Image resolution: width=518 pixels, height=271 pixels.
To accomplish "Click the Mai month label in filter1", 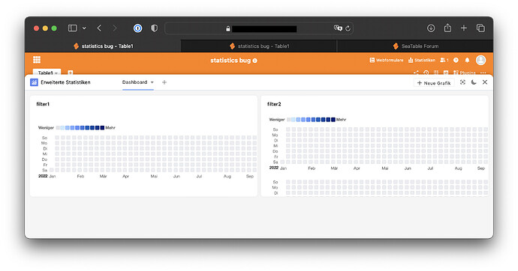I will coord(154,177).
